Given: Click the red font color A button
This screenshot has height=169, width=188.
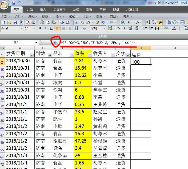Looking at the screenshot, I should click(174, 28).
